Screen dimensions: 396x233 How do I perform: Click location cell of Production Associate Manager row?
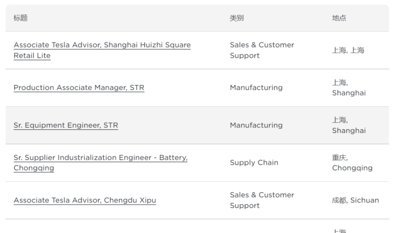[x=348, y=88]
